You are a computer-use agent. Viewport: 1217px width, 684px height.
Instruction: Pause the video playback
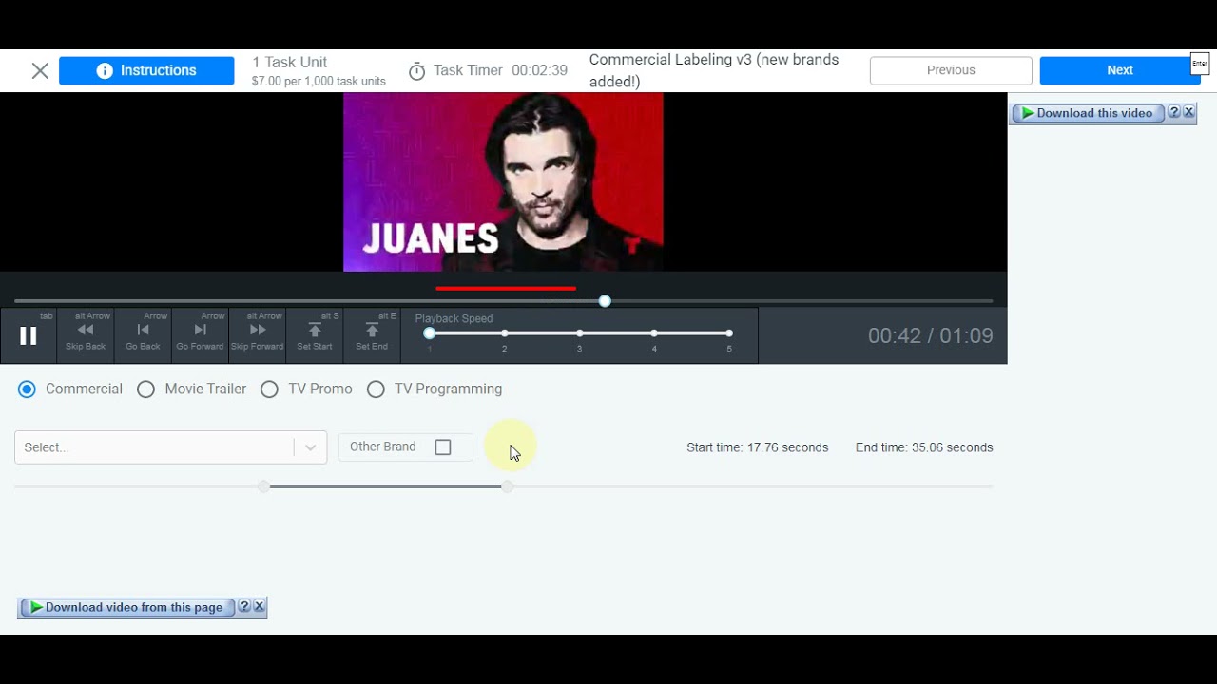click(x=29, y=335)
